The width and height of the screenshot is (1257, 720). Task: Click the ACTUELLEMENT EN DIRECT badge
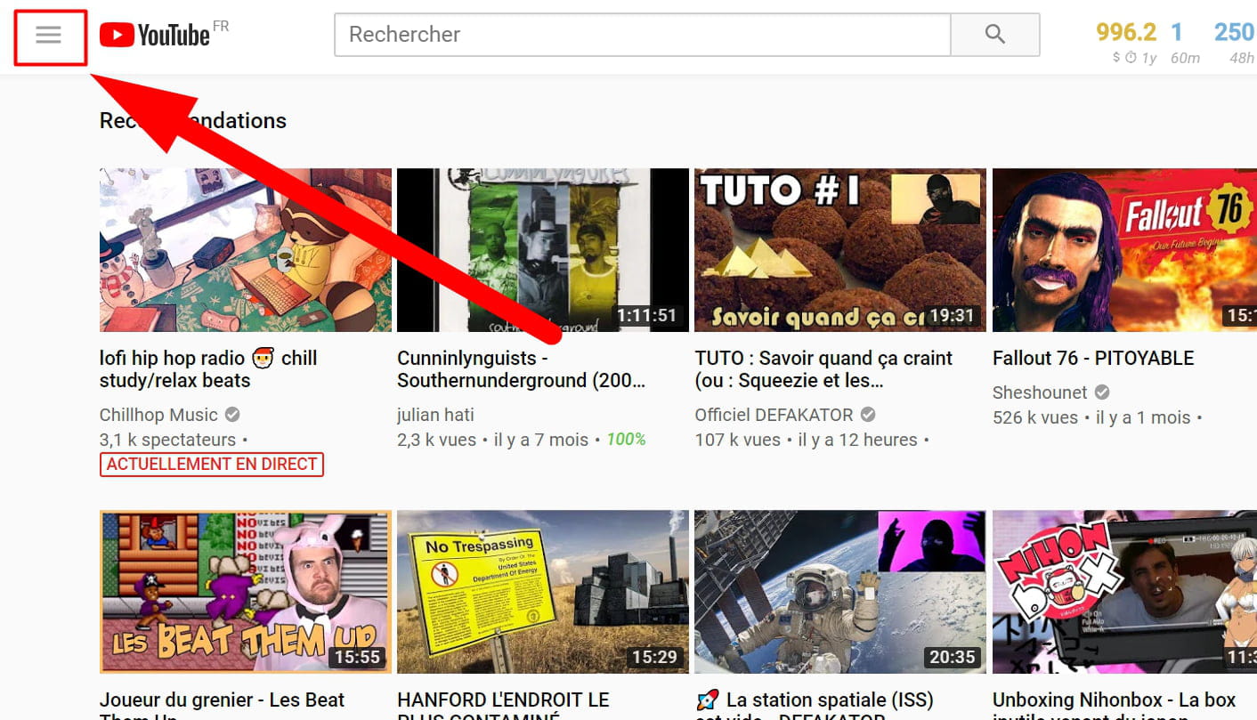coord(212,464)
